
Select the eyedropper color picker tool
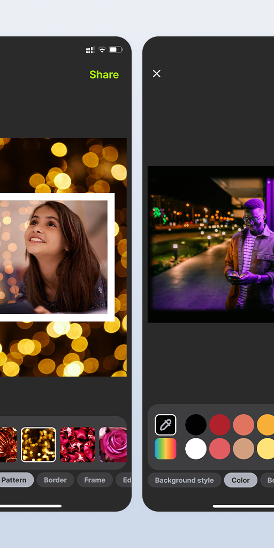pos(165,424)
